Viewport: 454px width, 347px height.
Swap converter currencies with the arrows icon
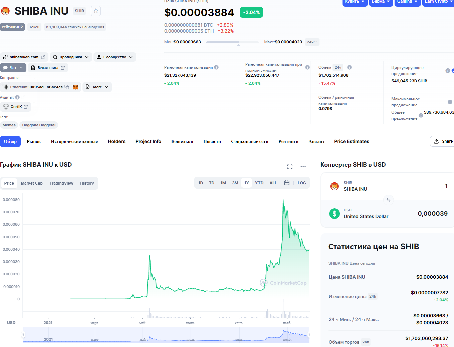click(x=389, y=200)
